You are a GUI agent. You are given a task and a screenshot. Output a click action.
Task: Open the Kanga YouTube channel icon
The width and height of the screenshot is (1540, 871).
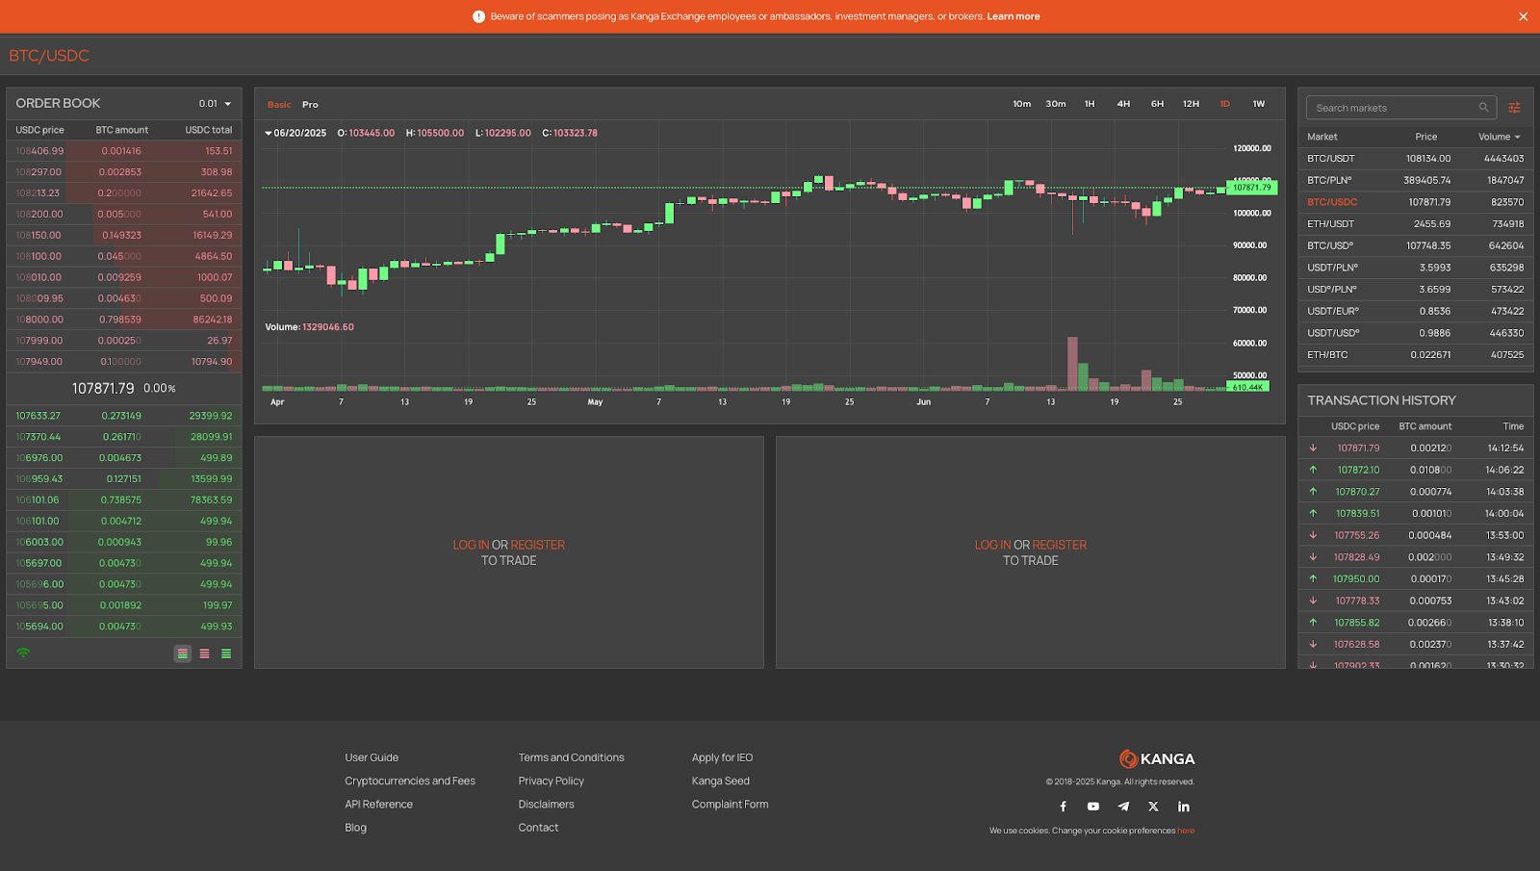(x=1093, y=807)
